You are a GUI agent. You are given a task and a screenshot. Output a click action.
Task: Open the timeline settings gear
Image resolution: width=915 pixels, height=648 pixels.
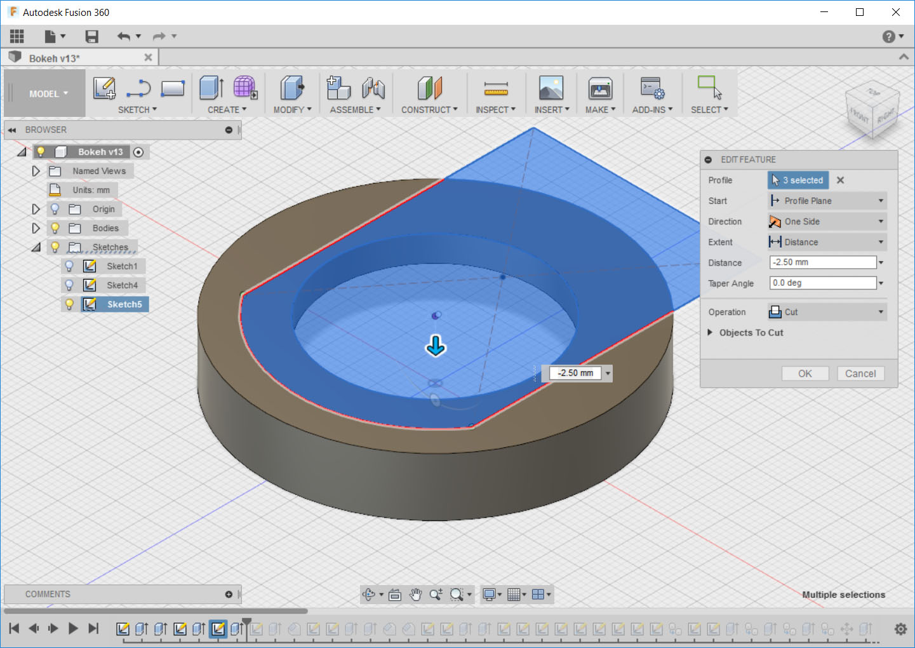(x=900, y=629)
